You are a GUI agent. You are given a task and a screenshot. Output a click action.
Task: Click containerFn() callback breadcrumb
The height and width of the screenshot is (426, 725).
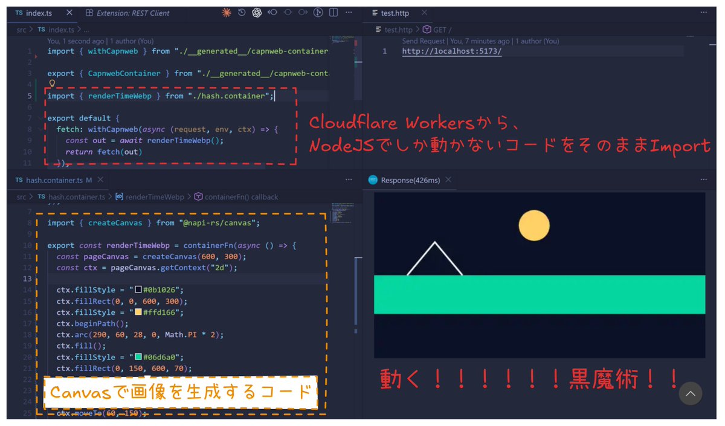point(235,197)
